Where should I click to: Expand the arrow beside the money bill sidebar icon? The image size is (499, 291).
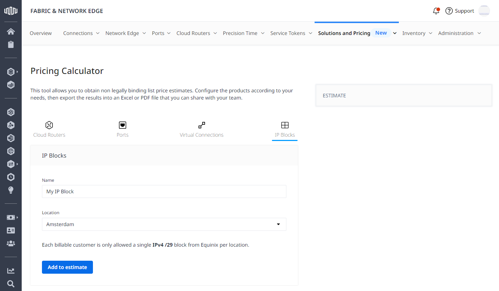click(17, 217)
